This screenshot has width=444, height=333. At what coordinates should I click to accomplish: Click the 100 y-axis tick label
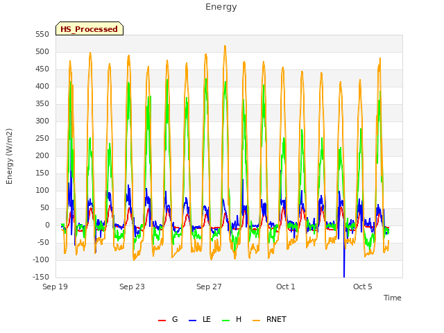pyautogui.click(x=42, y=191)
